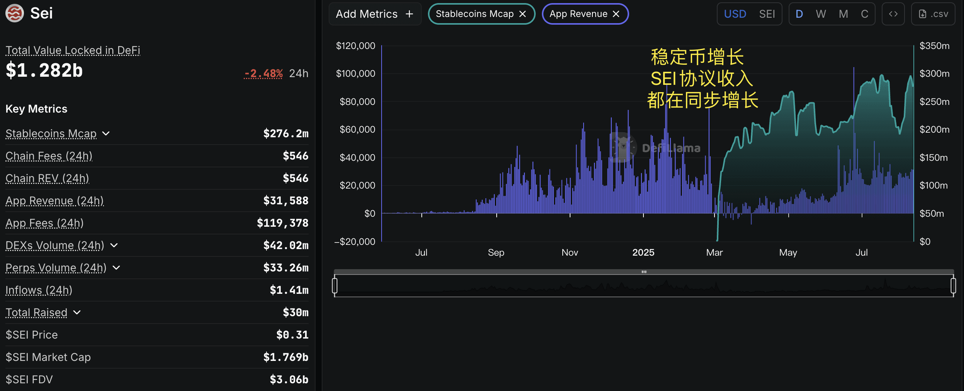This screenshot has width=964, height=391.
Task: Remove the Stablecoins Mcap metric chip
Action: pos(523,14)
